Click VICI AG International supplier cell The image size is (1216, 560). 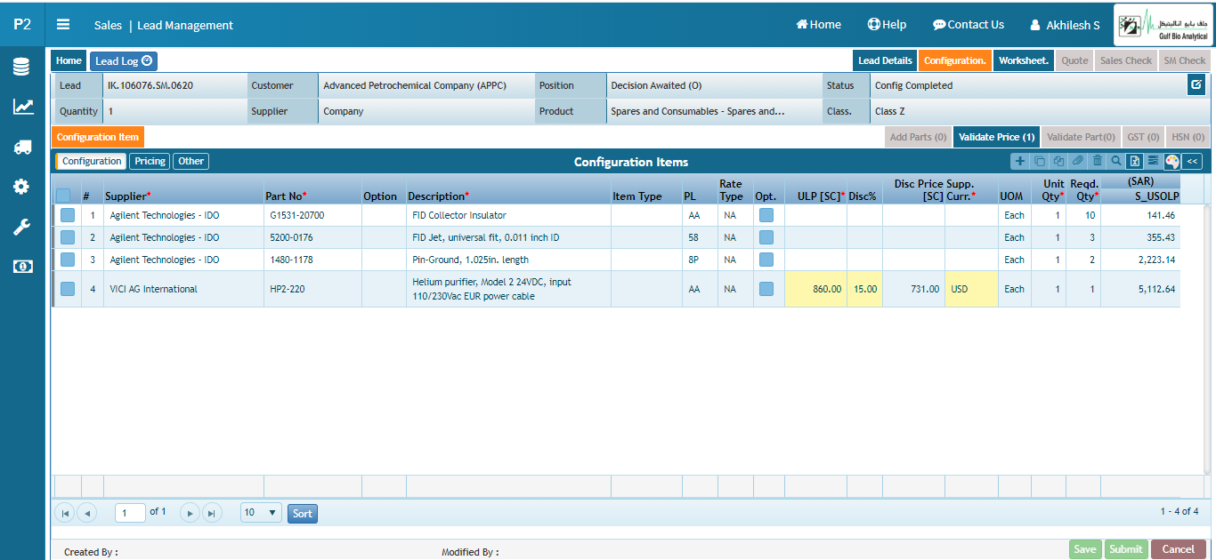tap(183, 289)
